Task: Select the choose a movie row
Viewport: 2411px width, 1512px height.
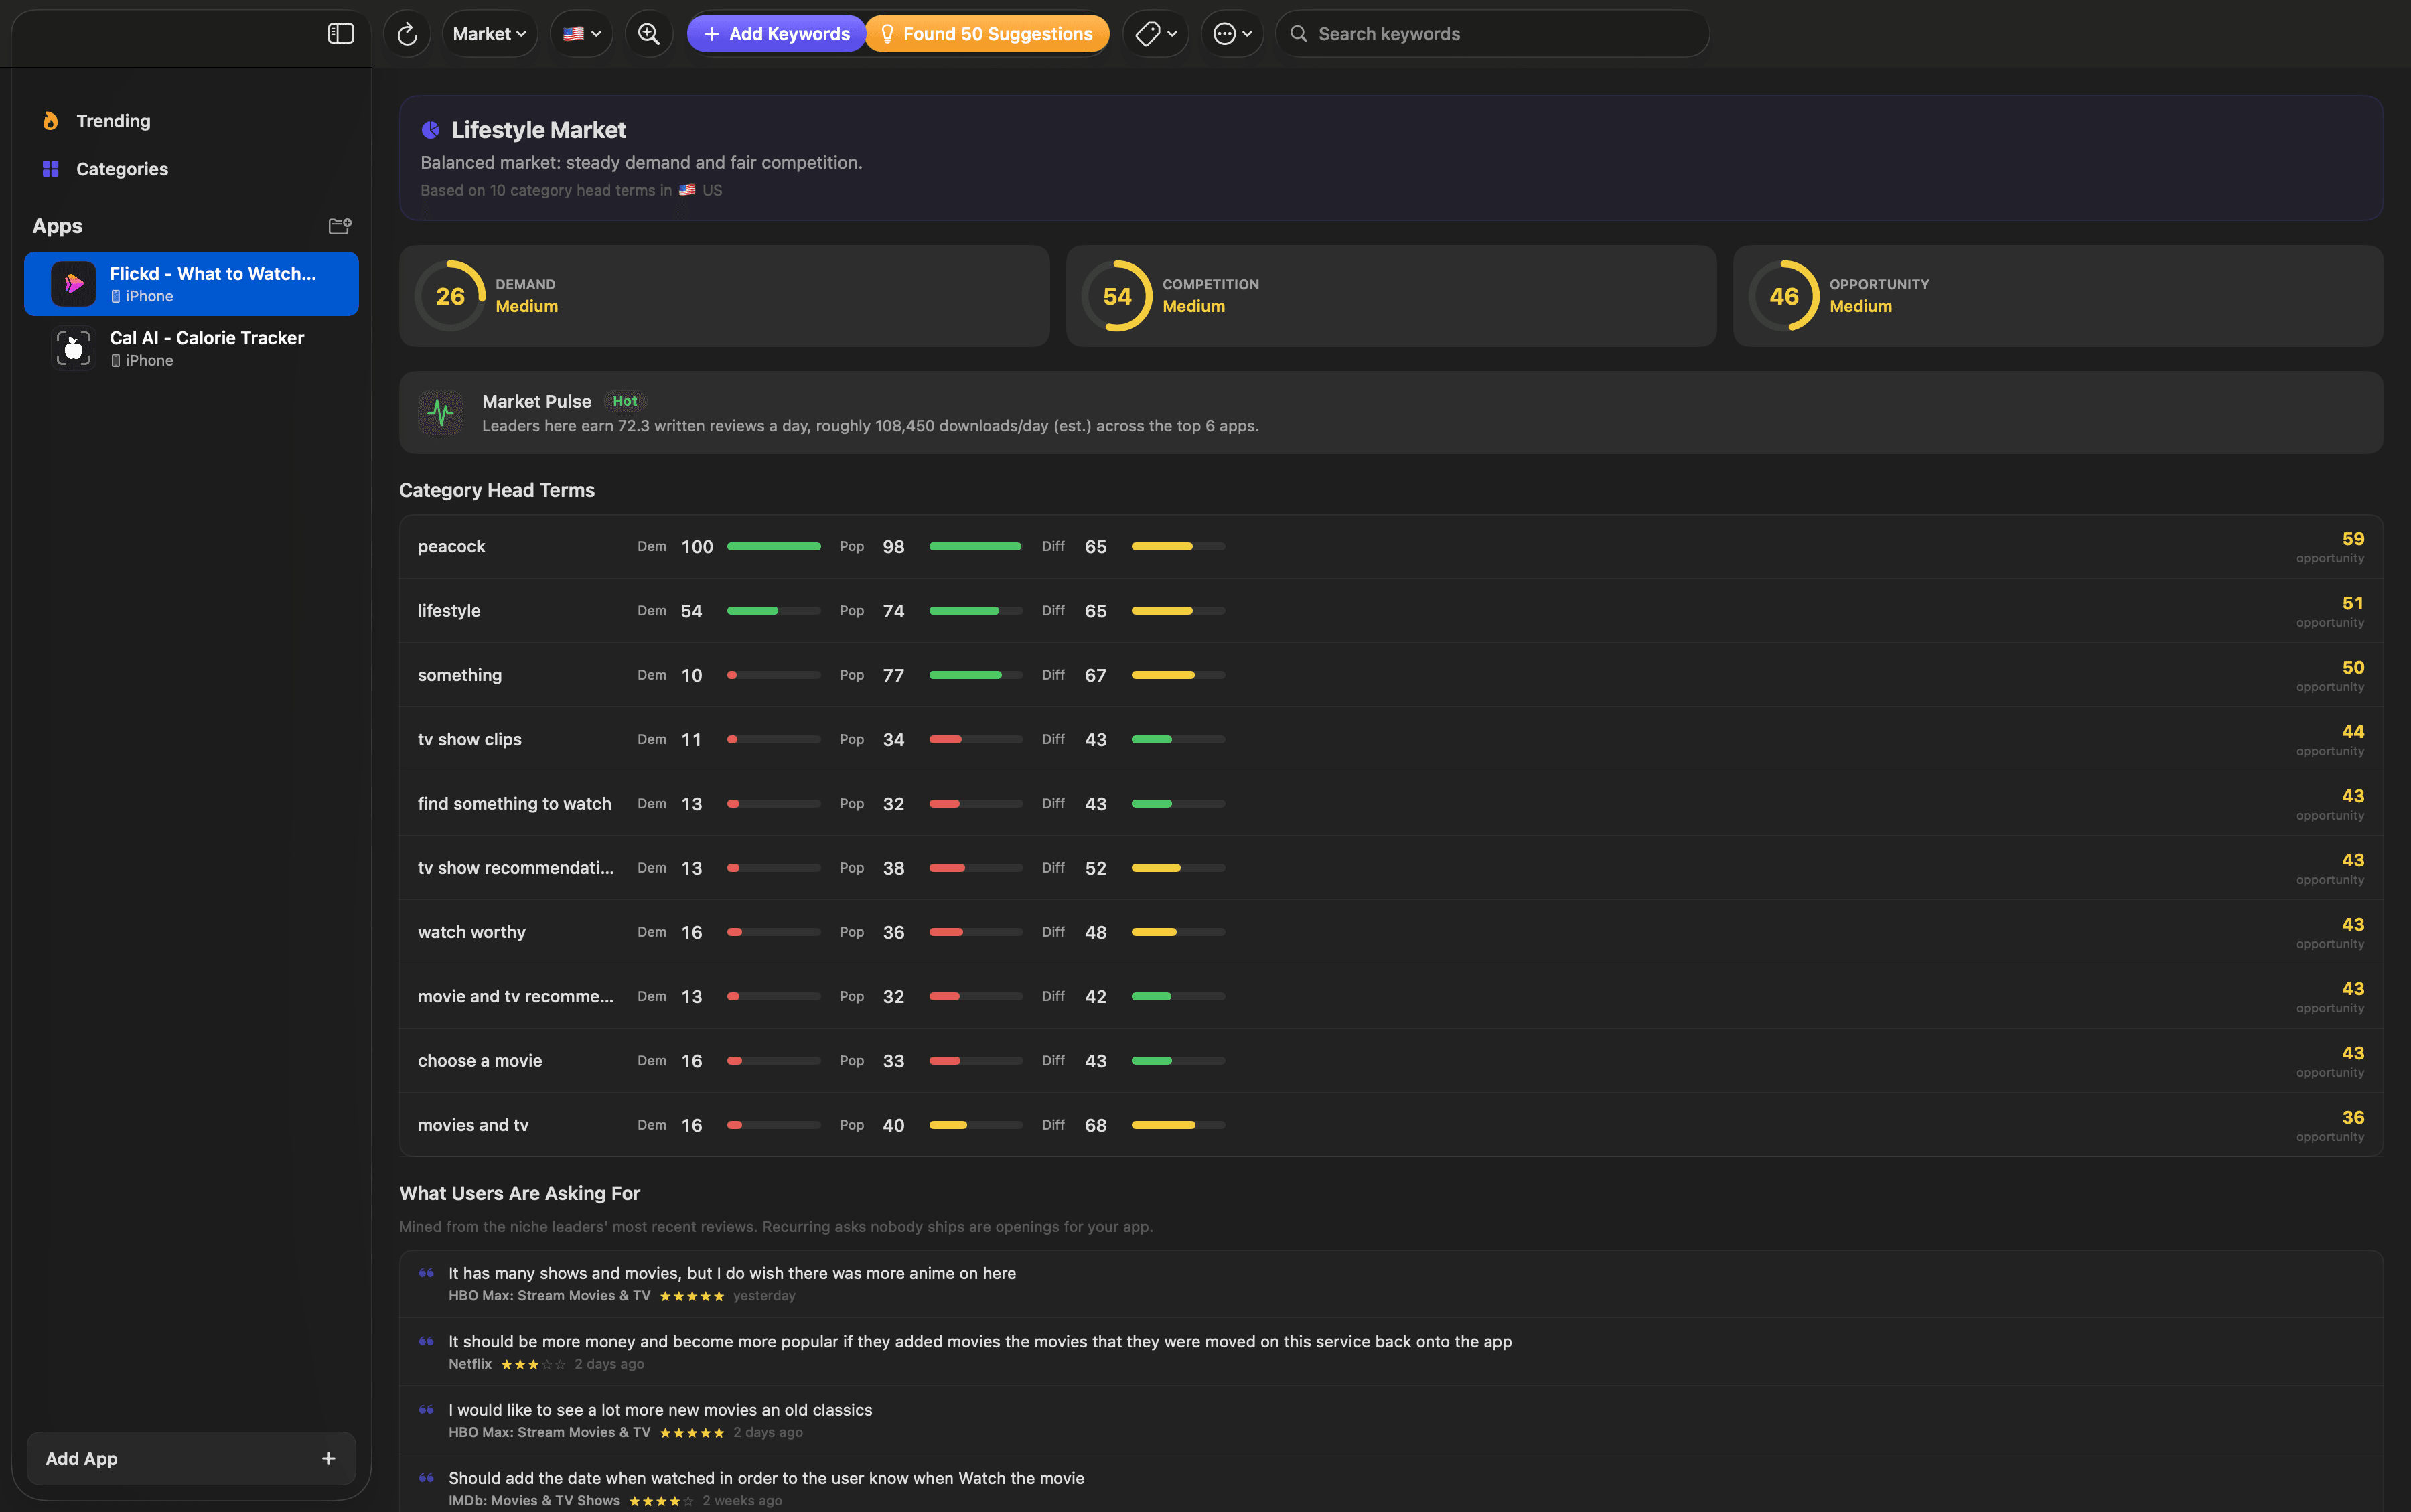Action: 1391,1061
